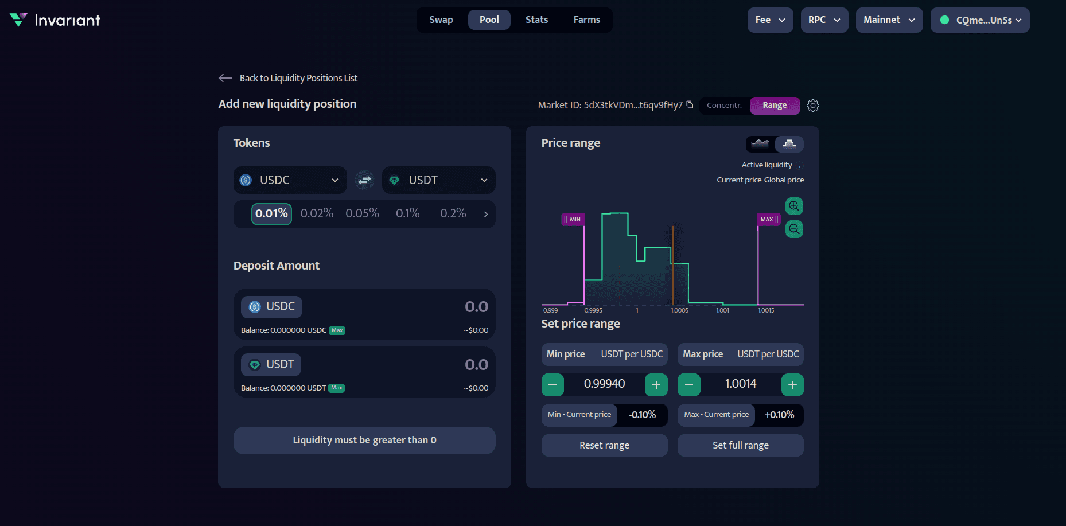Viewport: 1066px width, 526px height.
Task: Show the Active liquidity info icon
Action: coord(800,166)
